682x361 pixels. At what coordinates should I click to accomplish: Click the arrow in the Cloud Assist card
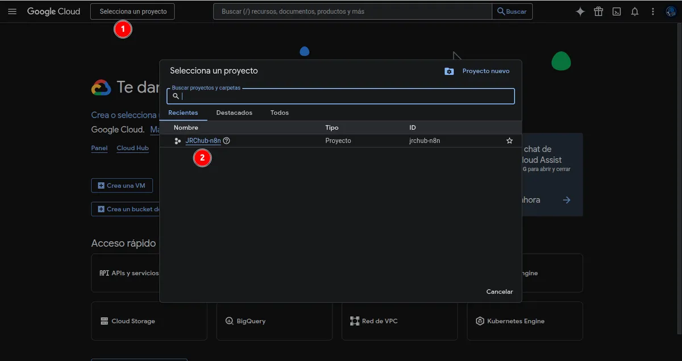tap(566, 200)
